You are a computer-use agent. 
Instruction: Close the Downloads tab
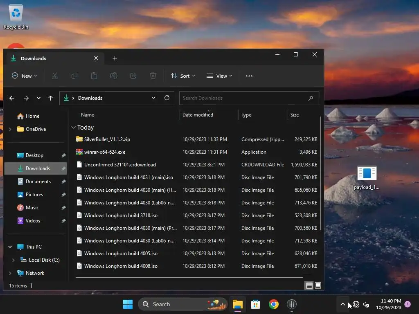(96, 58)
